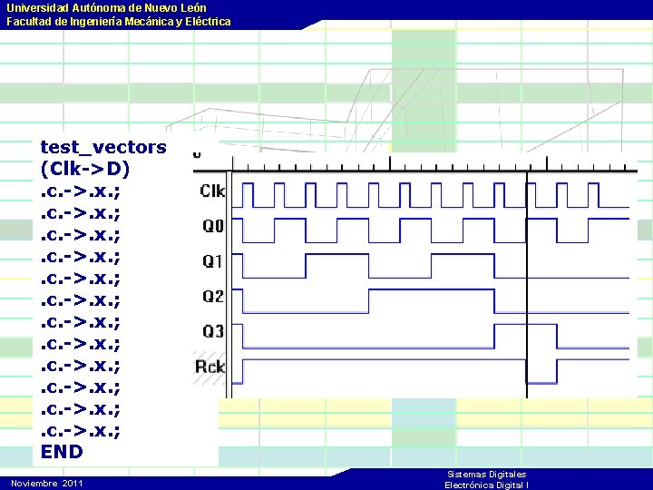The image size is (653, 490).
Task: Click the END keyword text
Action: coord(62,452)
